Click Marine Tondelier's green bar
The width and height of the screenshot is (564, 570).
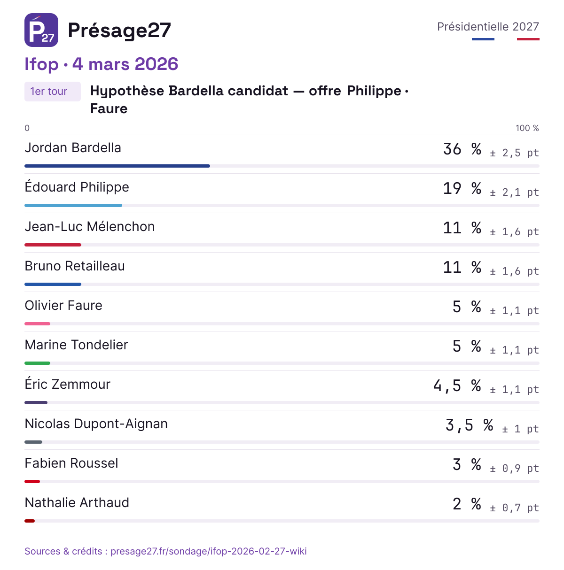click(x=37, y=363)
